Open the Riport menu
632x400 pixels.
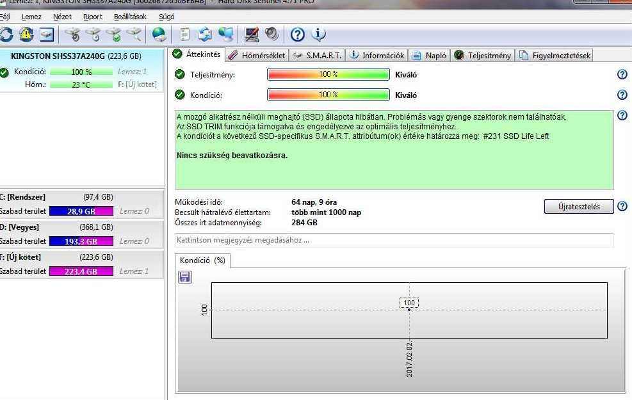93,17
